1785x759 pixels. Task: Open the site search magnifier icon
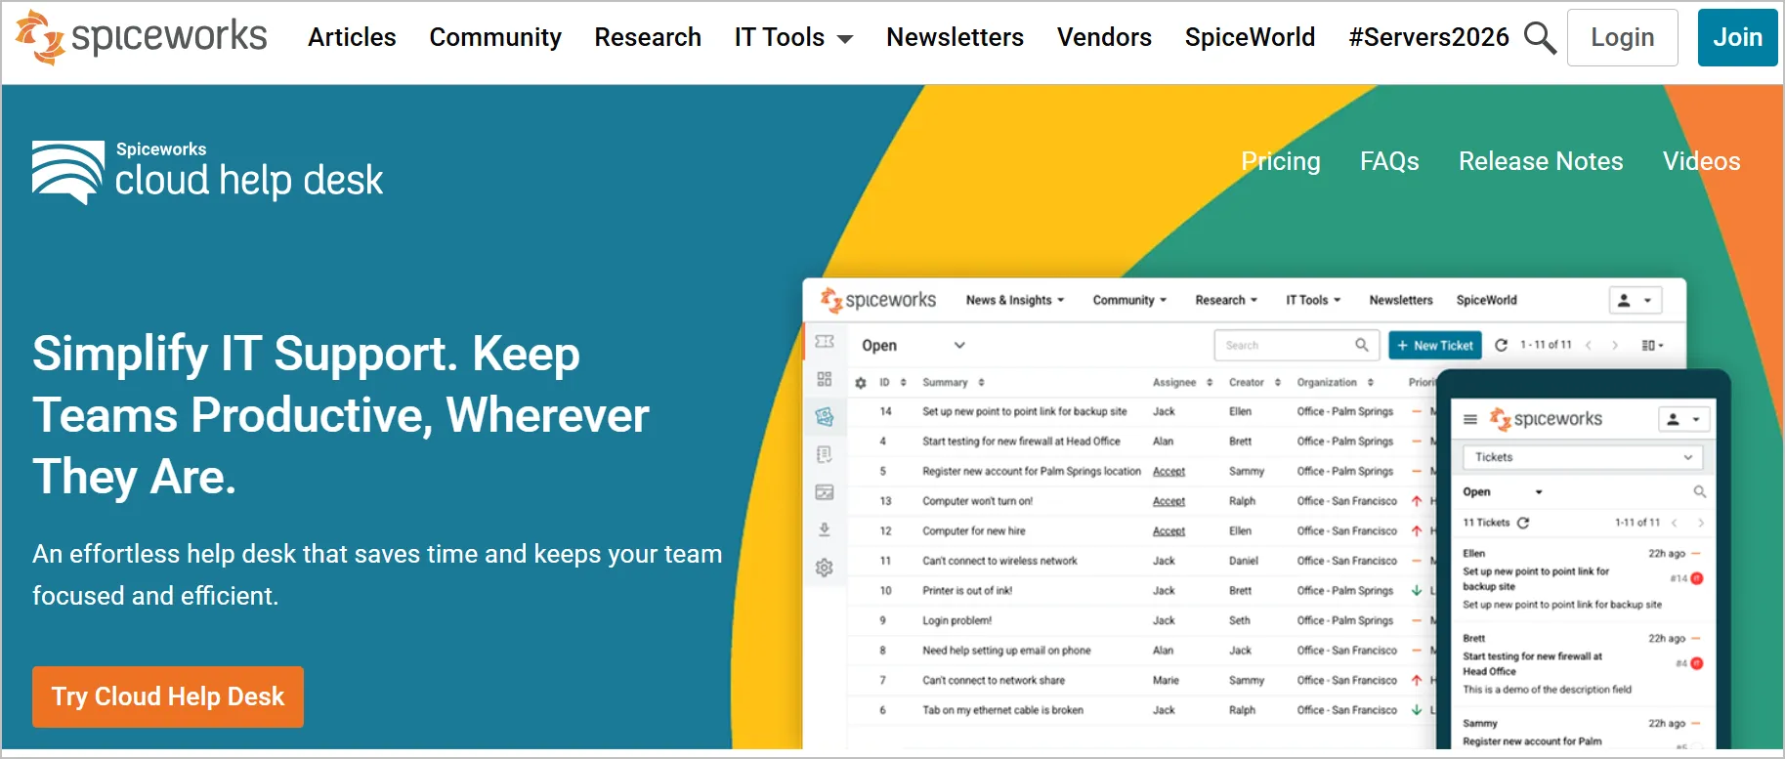coord(1540,38)
